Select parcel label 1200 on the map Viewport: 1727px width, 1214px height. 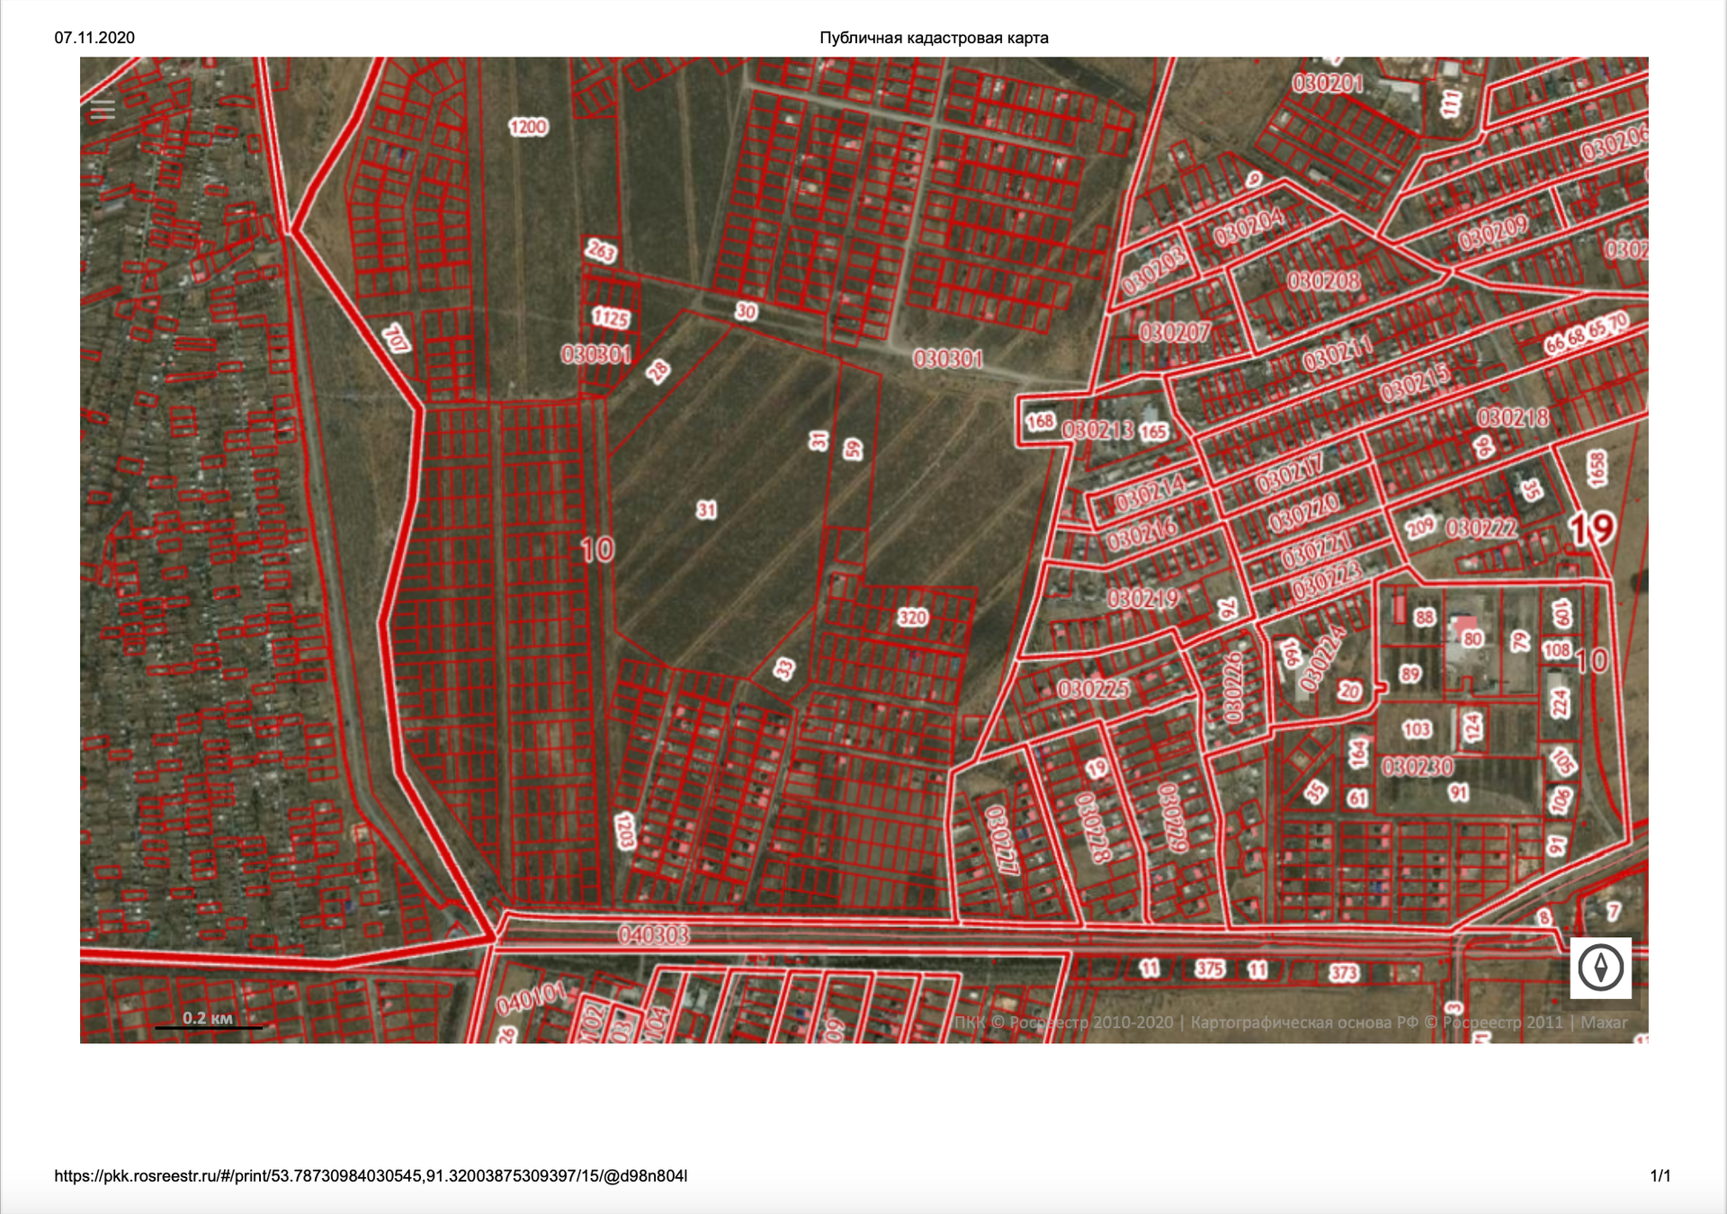[528, 127]
